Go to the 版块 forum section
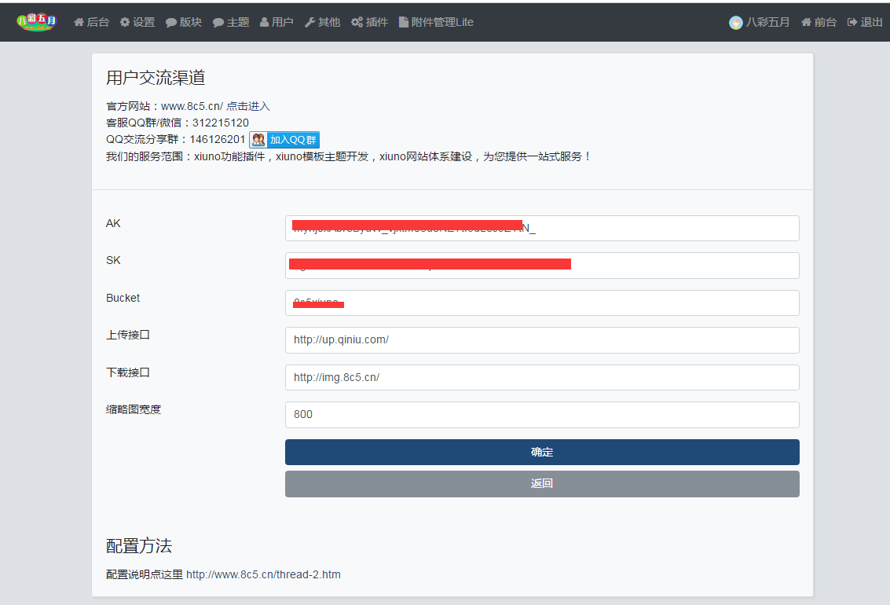890x605 pixels. (x=183, y=22)
